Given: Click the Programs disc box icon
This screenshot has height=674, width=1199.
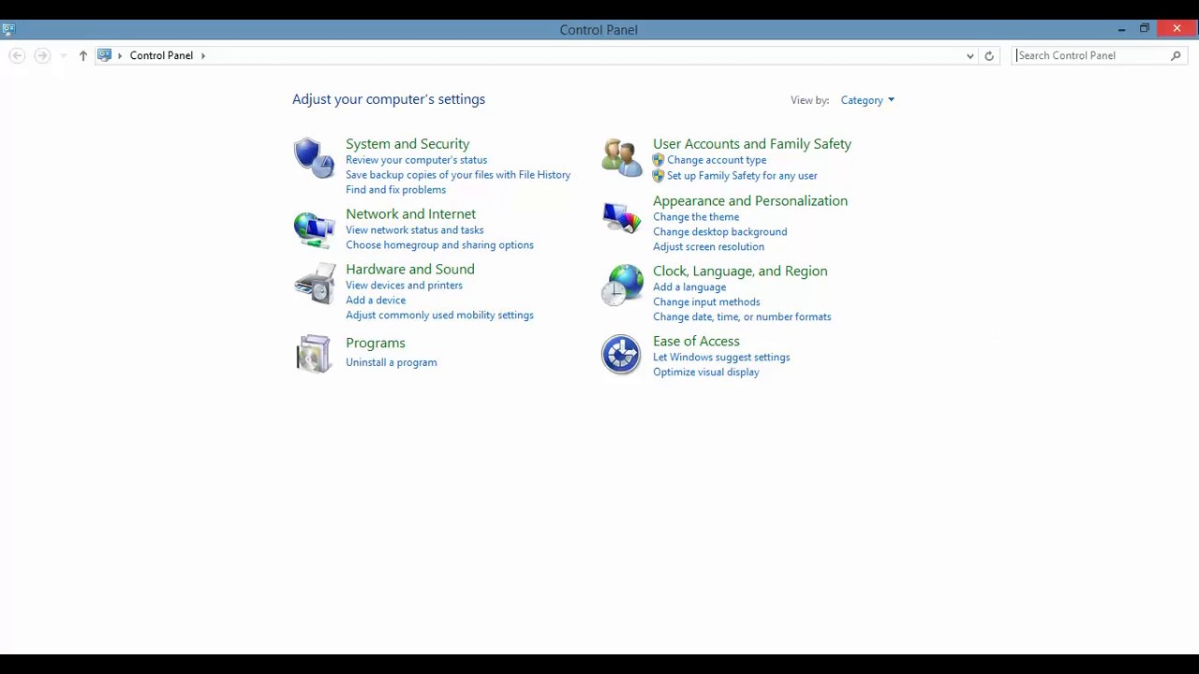Looking at the screenshot, I should 313,354.
